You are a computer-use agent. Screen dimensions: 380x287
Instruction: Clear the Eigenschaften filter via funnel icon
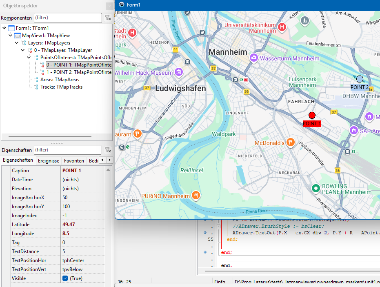pyautogui.click(x=107, y=150)
